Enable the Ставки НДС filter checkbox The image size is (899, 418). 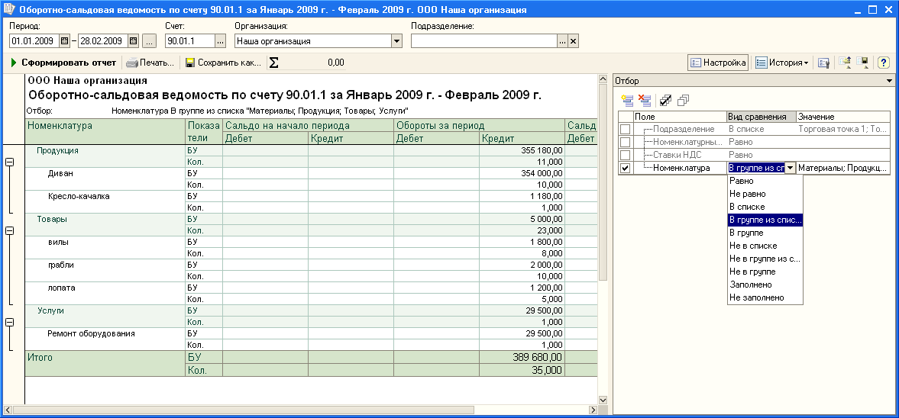[626, 155]
